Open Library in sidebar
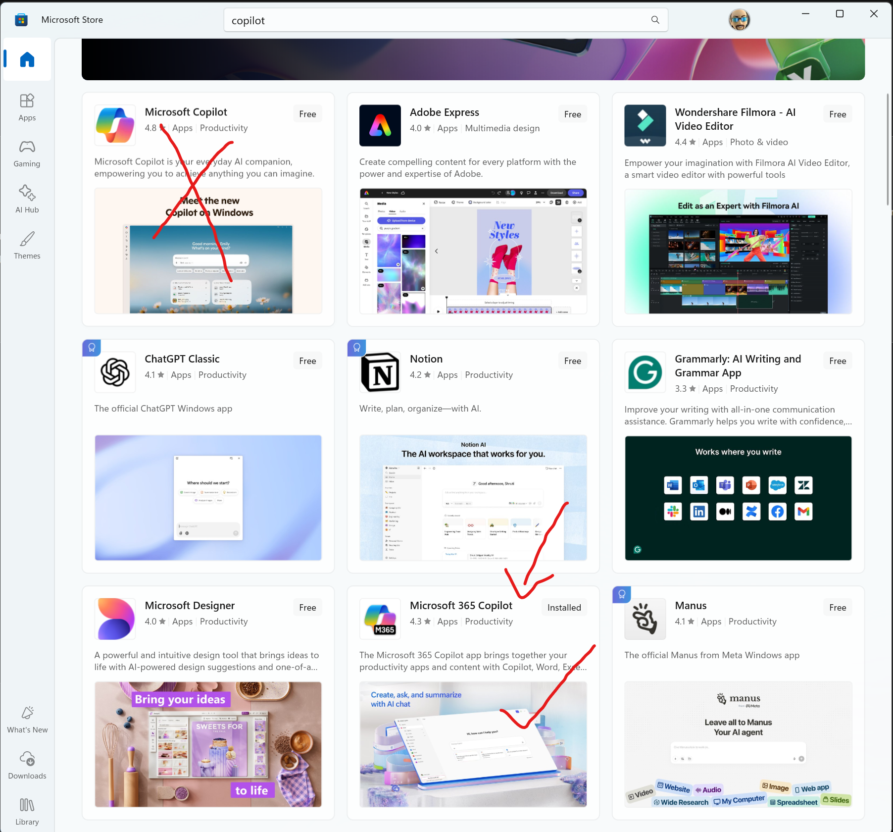 click(x=27, y=811)
